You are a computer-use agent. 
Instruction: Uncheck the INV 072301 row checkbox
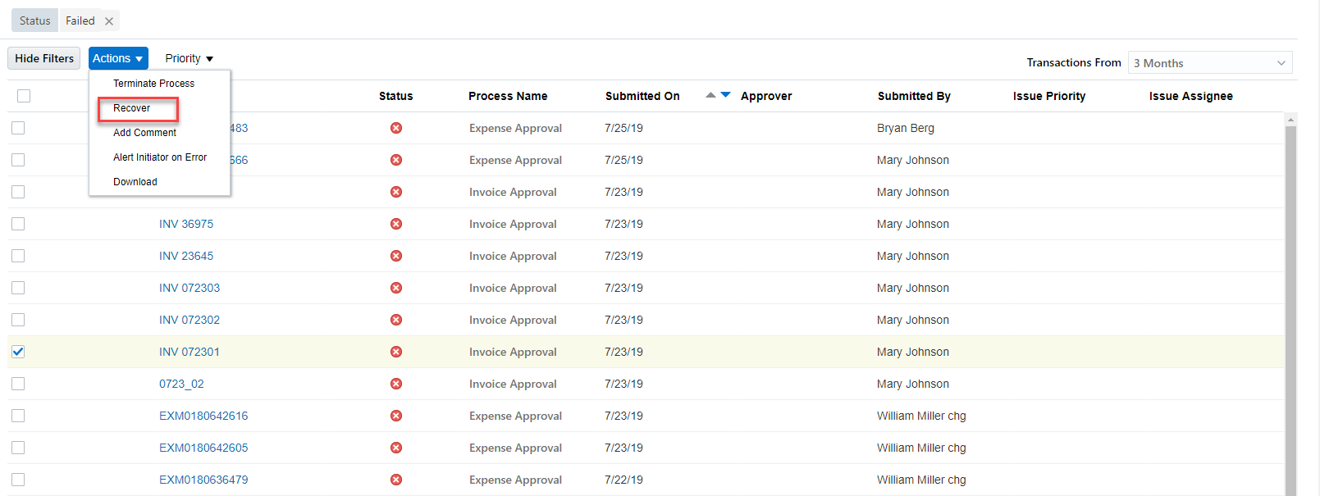(18, 352)
